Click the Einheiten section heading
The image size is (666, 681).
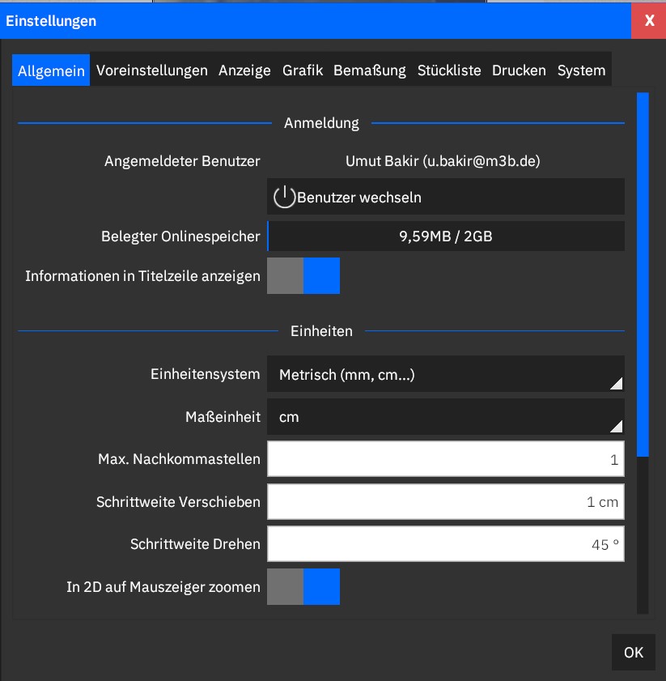pyautogui.click(x=321, y=331)
